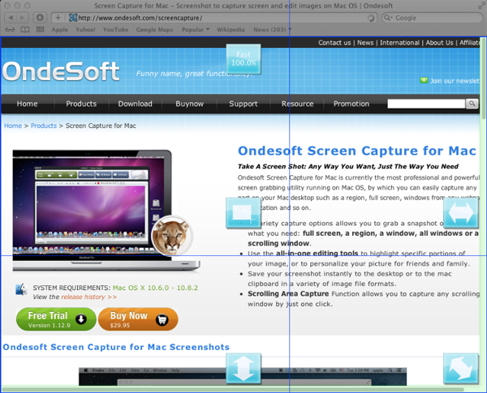This screenshot has height=393, width=487.
Task: Click the Google search field
Action: 432,18
